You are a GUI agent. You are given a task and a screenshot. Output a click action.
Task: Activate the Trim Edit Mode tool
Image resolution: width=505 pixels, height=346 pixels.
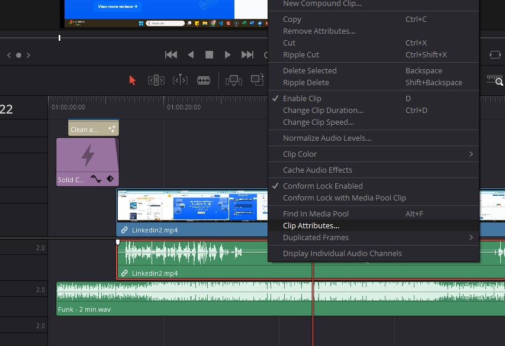(156, 80)
